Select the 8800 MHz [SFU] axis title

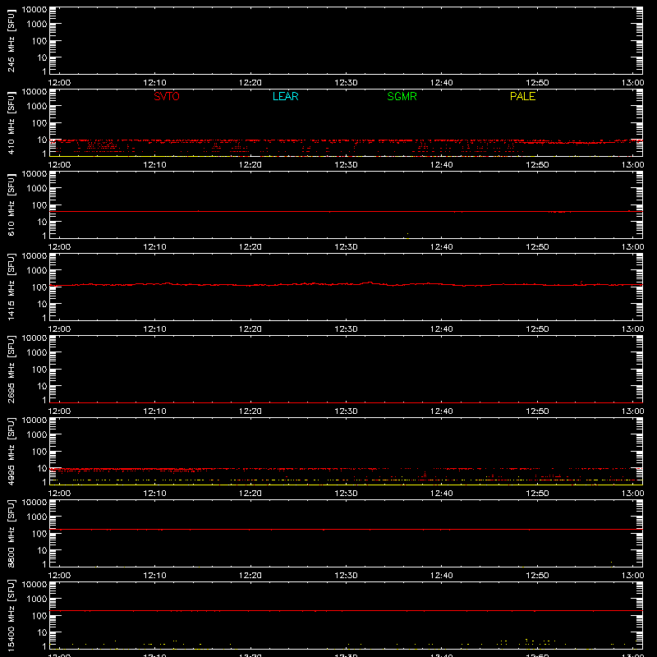point(11,533)
